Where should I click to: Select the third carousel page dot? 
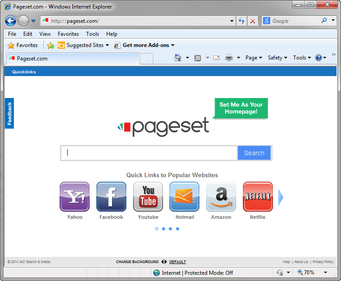tap(170, 229)
